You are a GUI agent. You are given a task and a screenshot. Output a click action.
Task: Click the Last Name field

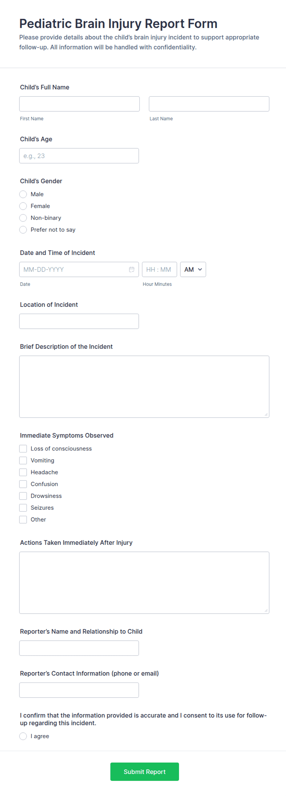(x=209, y=104)
